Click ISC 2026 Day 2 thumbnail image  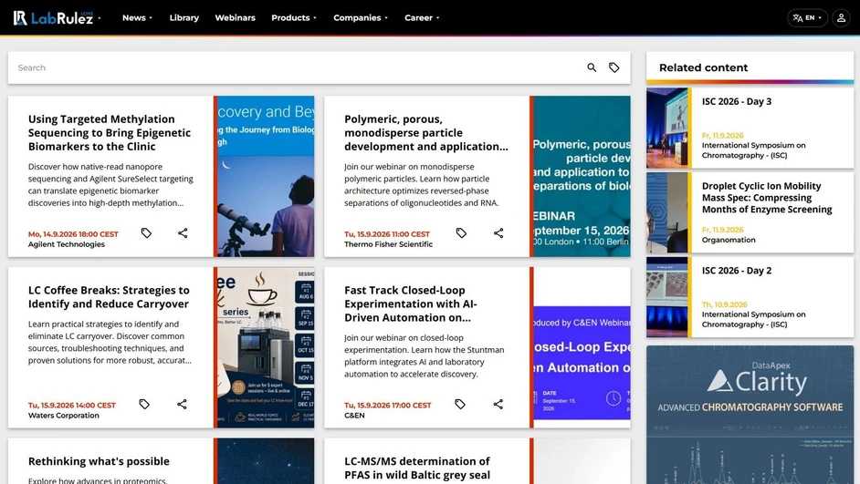click(667, 297)
